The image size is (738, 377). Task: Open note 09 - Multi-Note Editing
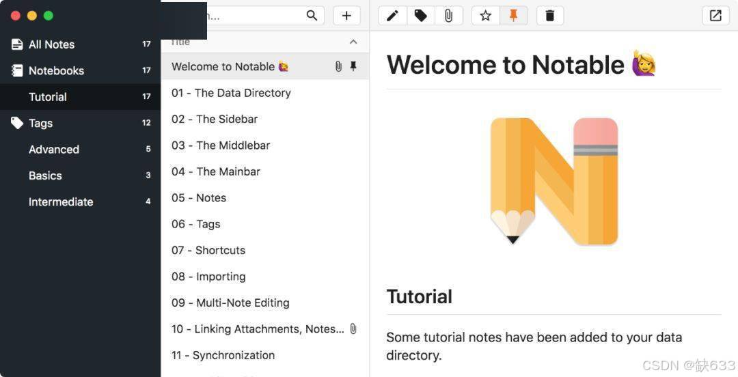point(265,303)
